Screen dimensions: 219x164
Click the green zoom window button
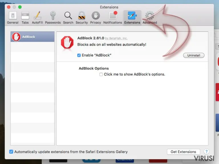click(x=20, y=7)
